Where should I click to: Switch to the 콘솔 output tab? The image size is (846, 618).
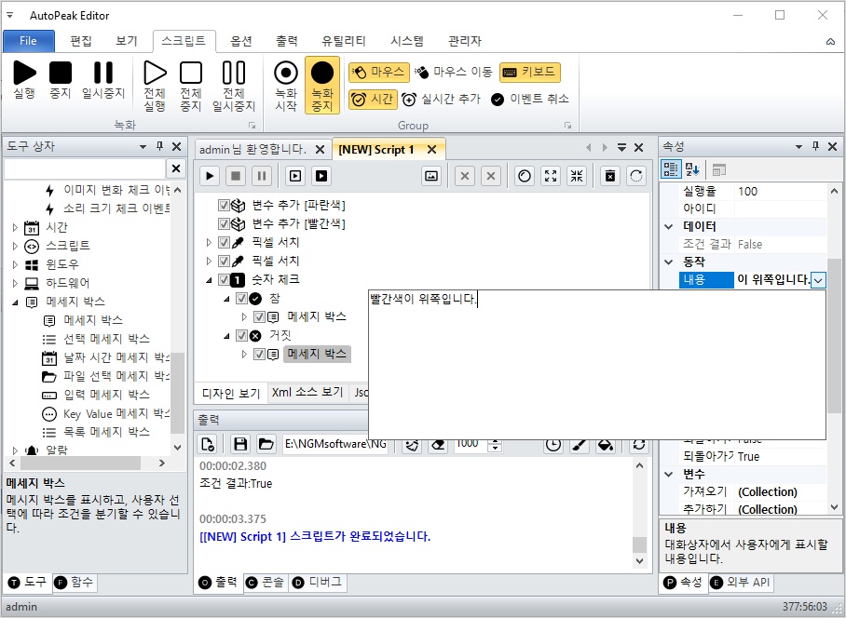[266, 583]
